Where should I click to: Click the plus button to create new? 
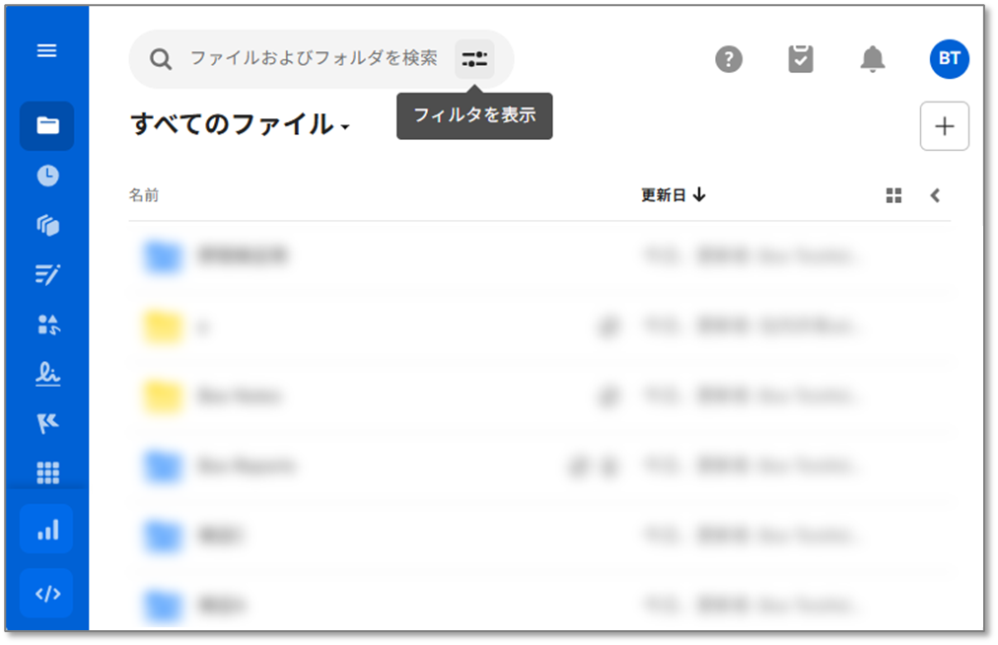tap(944, 126)
